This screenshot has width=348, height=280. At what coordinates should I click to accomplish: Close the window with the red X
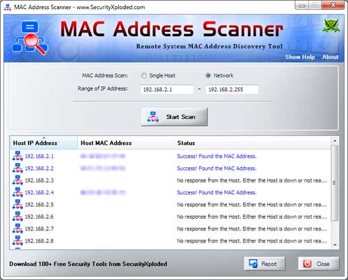click(x=333, y=5)
